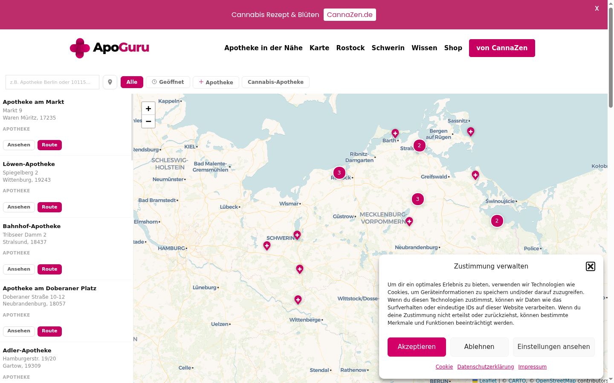Open the Cookie policy link
Viewport: 614px width, 383px height.
444,367
